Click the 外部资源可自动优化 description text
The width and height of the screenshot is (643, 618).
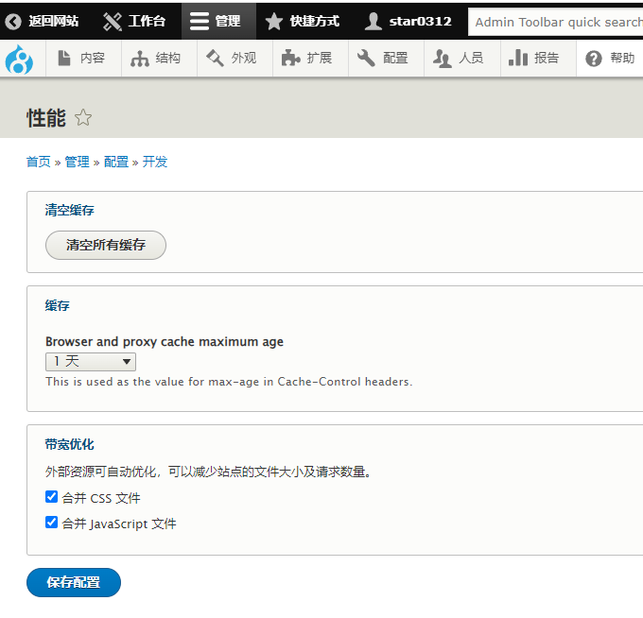pyautogui.click(x=208, y=472)
